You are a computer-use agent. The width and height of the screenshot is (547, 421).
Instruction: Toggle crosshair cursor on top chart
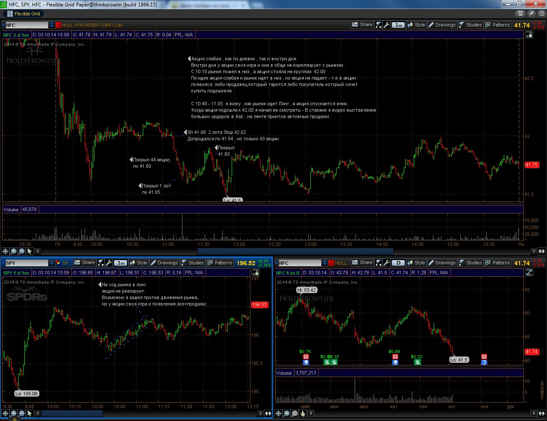[x=6, y=251]
